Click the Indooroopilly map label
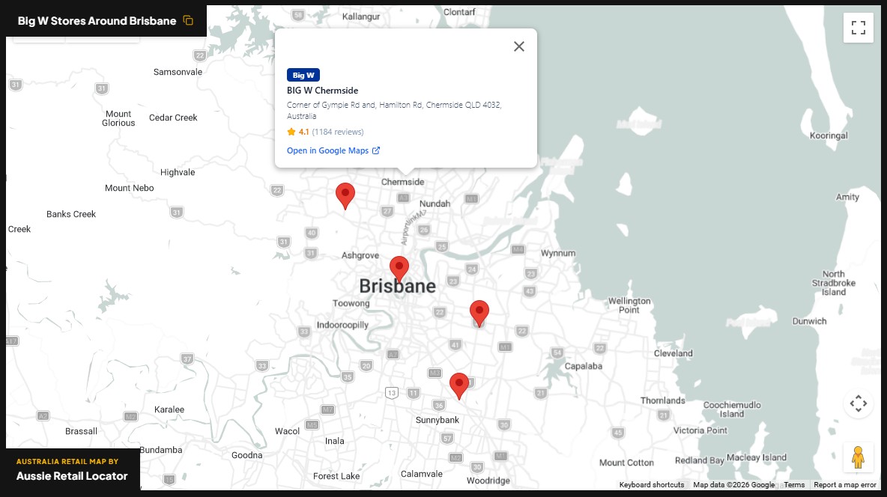This screenshot has width=887, height=497. 342,325
